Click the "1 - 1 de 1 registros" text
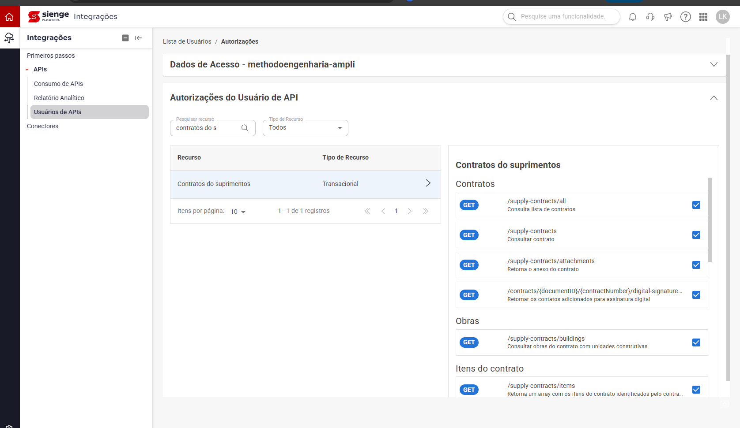 304,211
